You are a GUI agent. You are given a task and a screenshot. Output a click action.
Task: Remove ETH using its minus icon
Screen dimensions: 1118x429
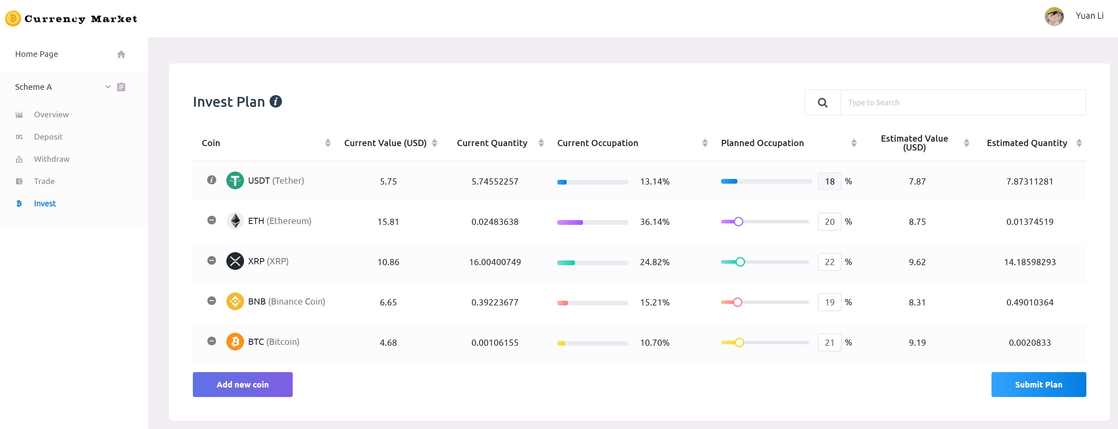pos(211,220)
